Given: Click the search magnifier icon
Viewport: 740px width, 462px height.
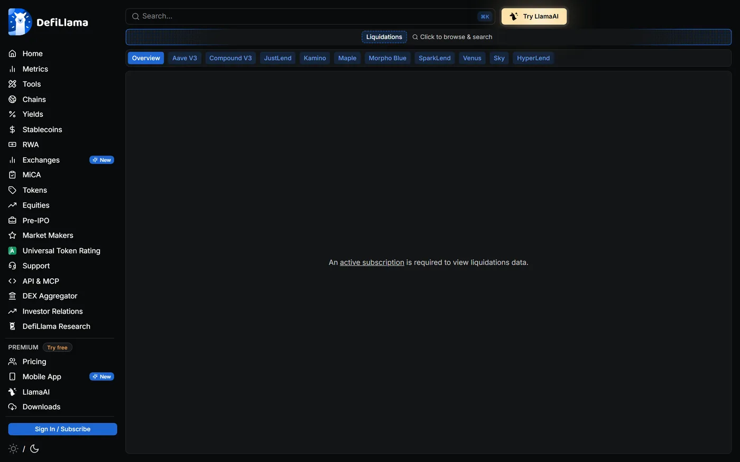Looking at the screenshot, I should (x=135, y=16).
